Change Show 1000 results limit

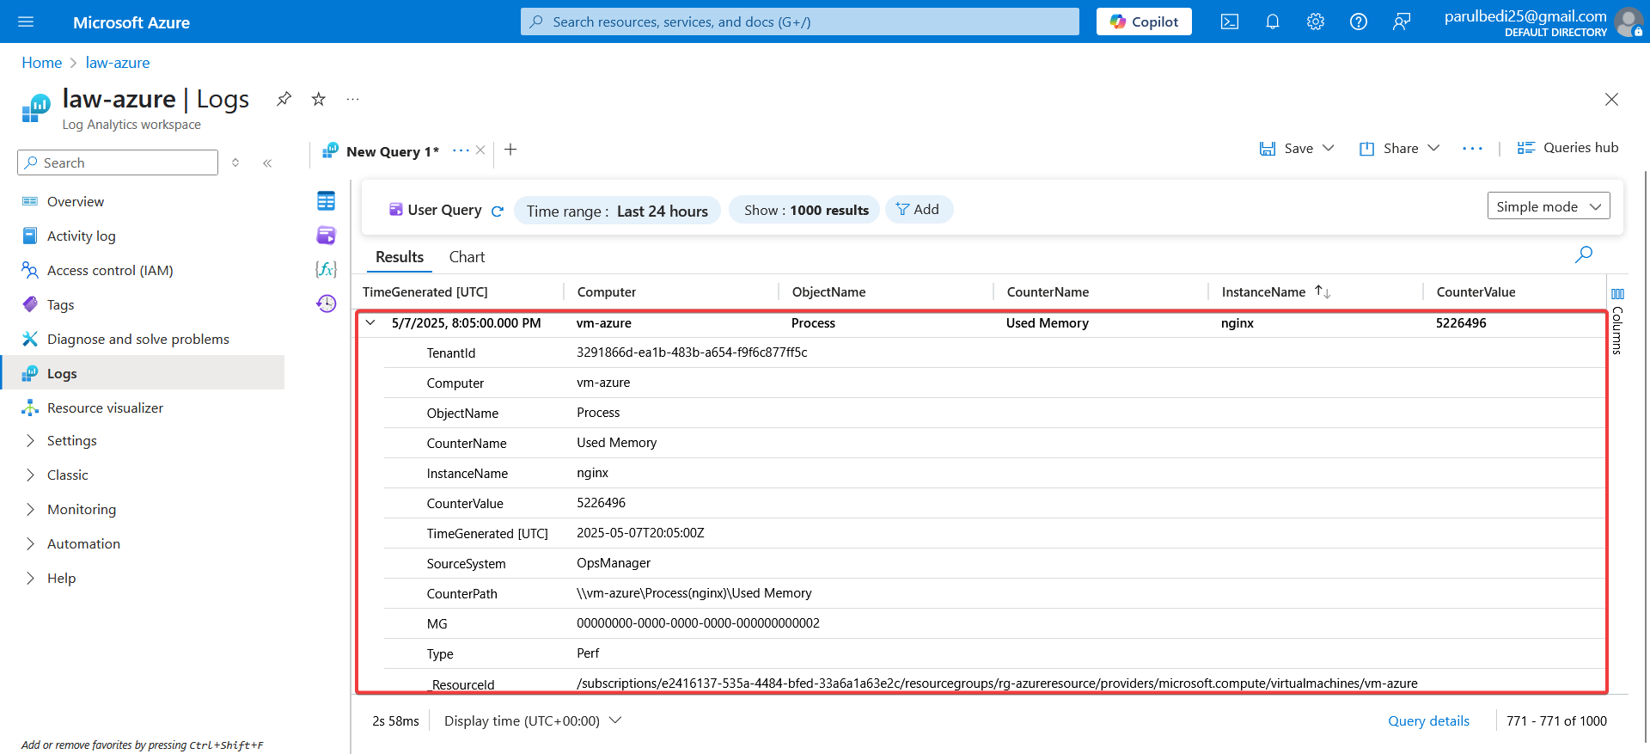tap(804, 210)
